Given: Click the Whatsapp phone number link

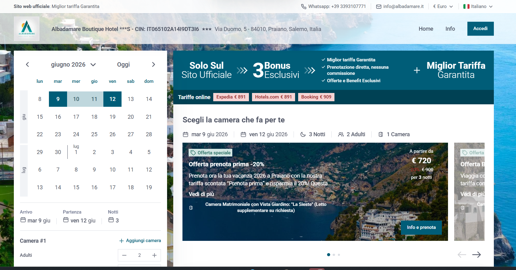Looking at the screenshot, I should (x=337, y=6).
